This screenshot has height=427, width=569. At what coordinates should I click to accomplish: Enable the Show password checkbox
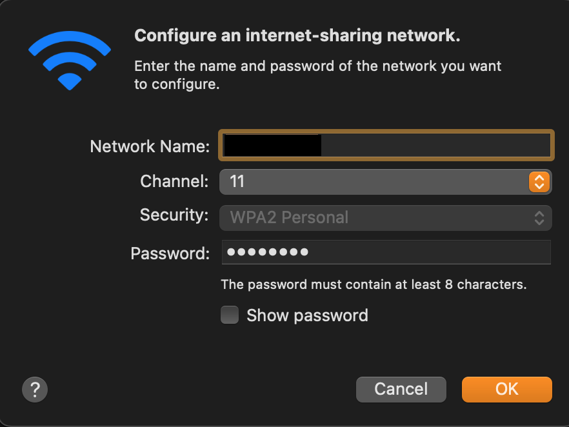pos(230,315)
